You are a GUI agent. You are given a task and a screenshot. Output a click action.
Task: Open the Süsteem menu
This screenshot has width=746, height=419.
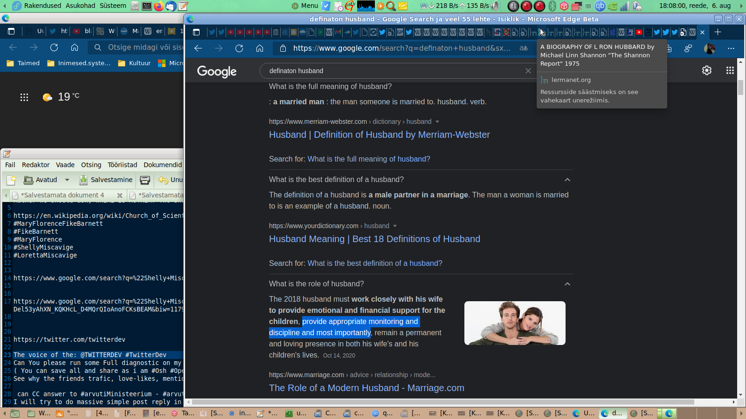[113, 6]
